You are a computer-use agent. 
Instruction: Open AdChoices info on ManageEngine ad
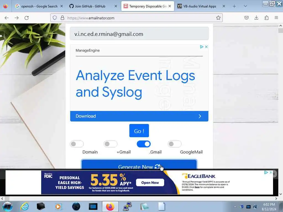[201, 47]
